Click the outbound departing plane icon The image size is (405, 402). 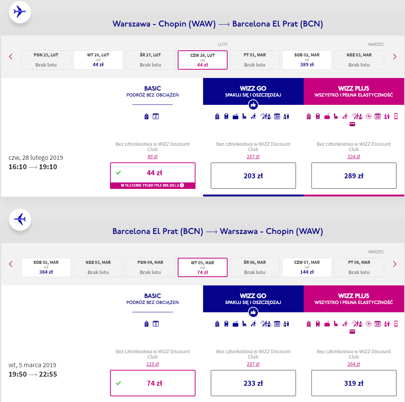tap(20, 12)
